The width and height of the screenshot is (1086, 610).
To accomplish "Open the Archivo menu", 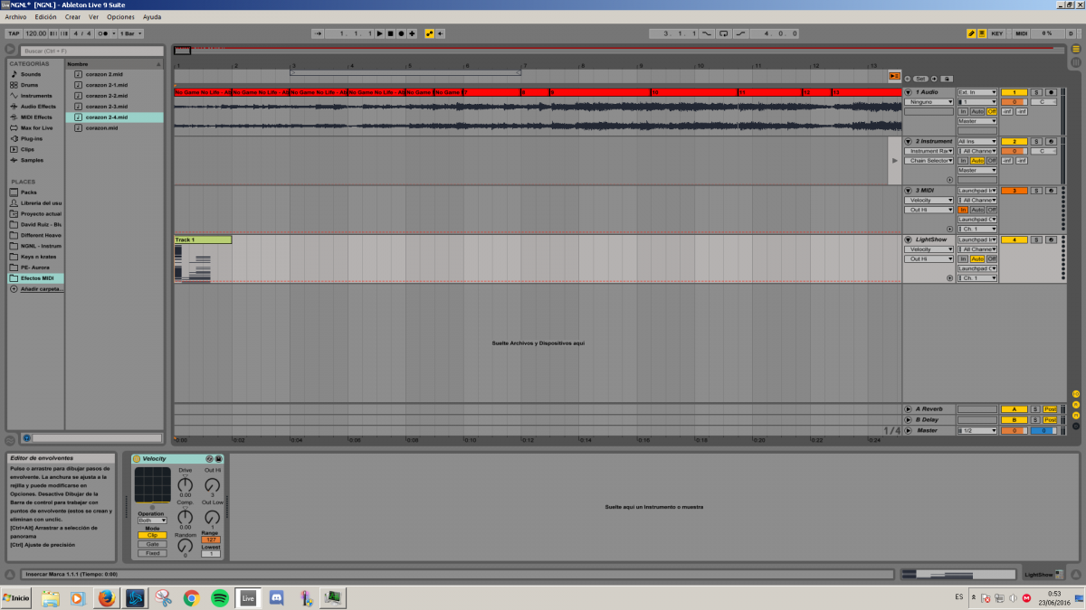I will coord(15,17).
